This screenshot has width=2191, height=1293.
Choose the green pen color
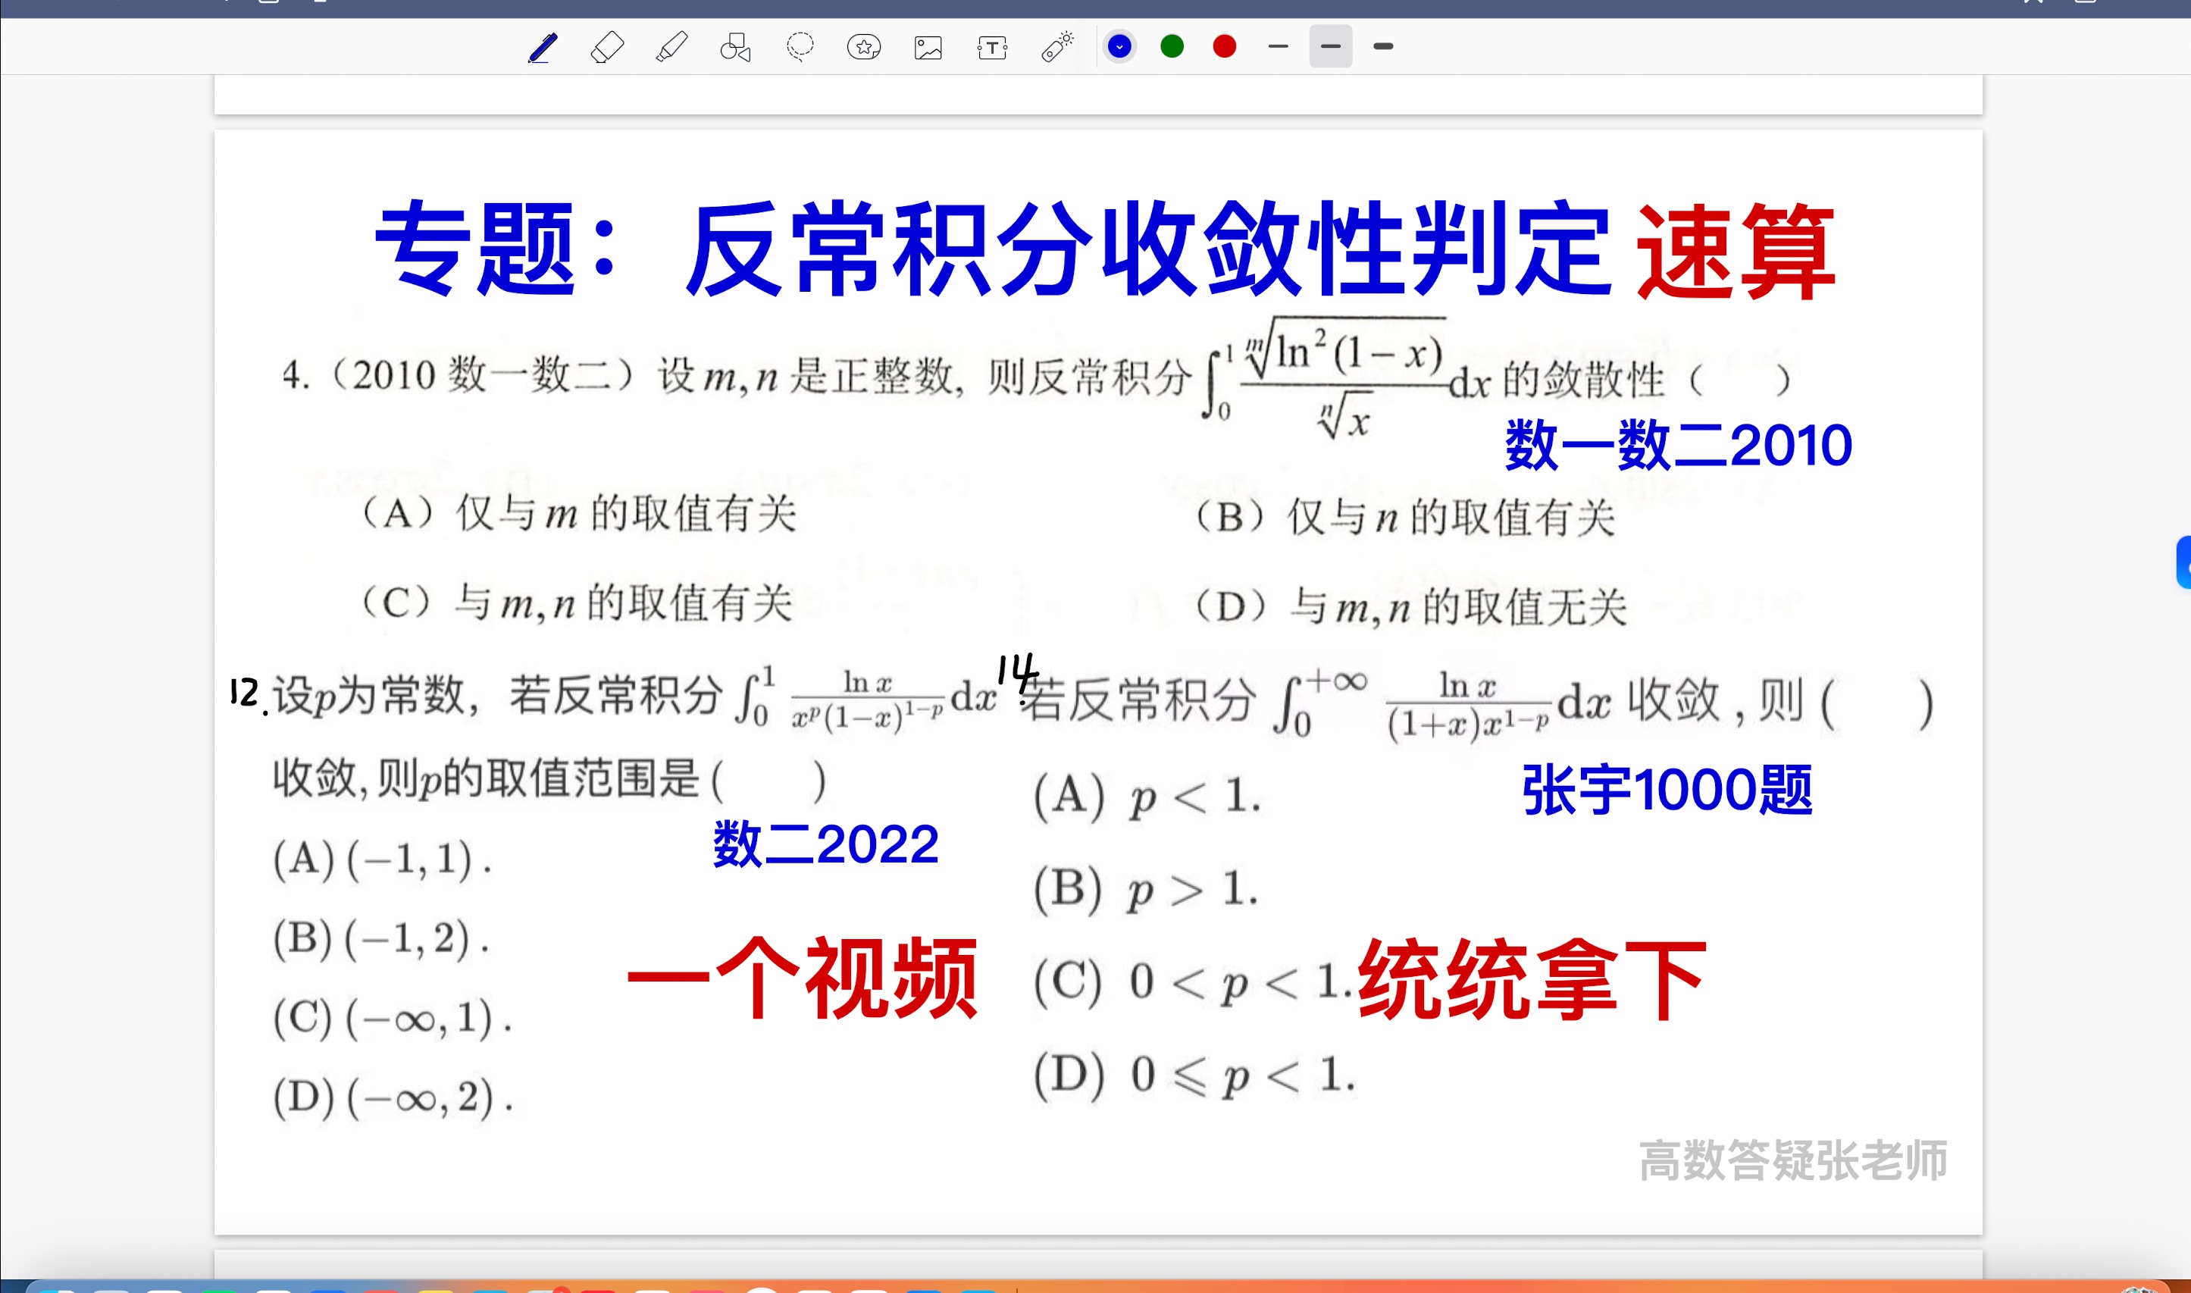1172,46
